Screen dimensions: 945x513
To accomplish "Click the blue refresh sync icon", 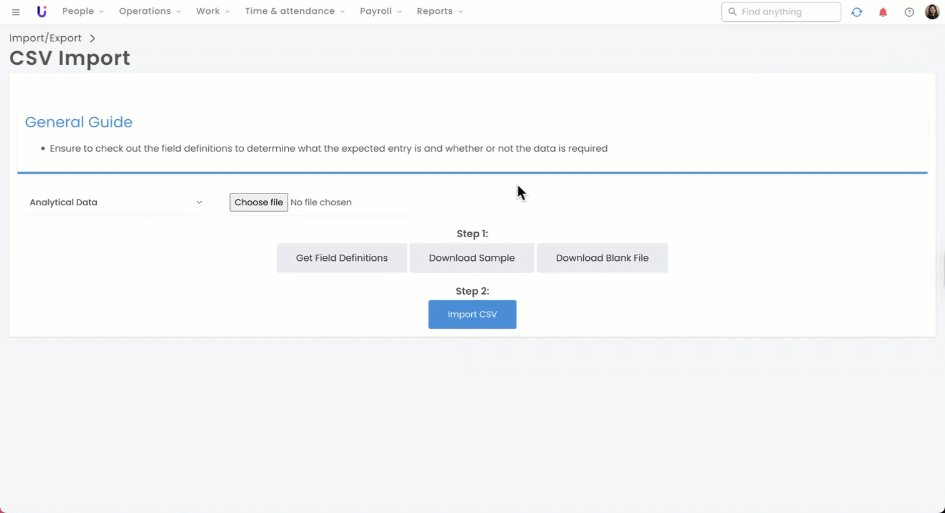I will pyautogui.click(x=856, y=12).
